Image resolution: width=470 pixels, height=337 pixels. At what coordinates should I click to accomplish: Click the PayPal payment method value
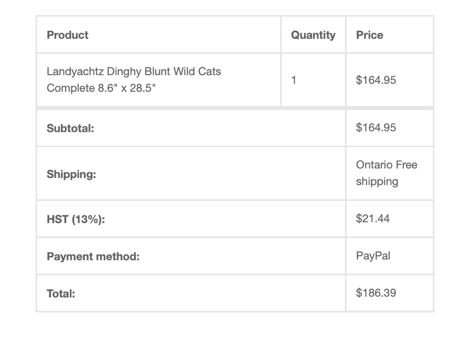[x=373, y=256]
